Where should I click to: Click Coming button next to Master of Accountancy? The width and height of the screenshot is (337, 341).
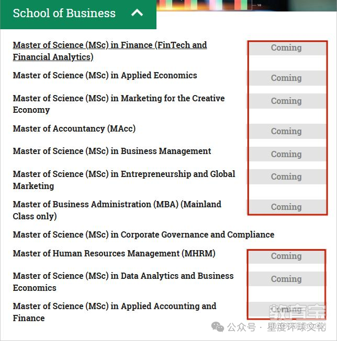tap(287, 132)
